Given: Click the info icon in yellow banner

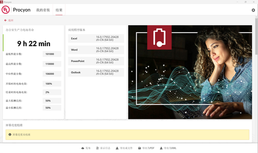Looking at the screenshot, I should 10,134.
